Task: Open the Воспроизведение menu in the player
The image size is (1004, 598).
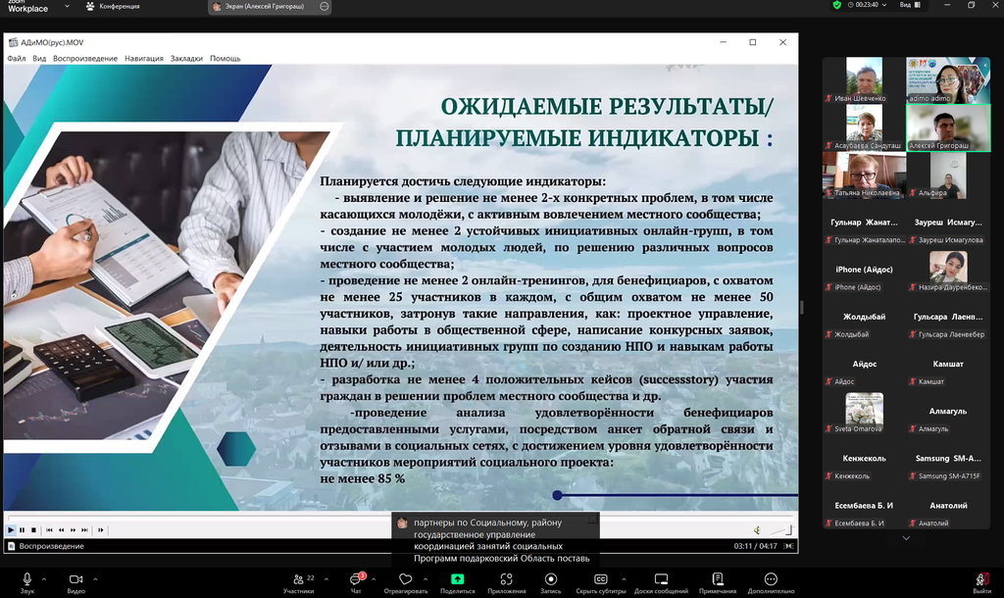Action: [85, 59]
